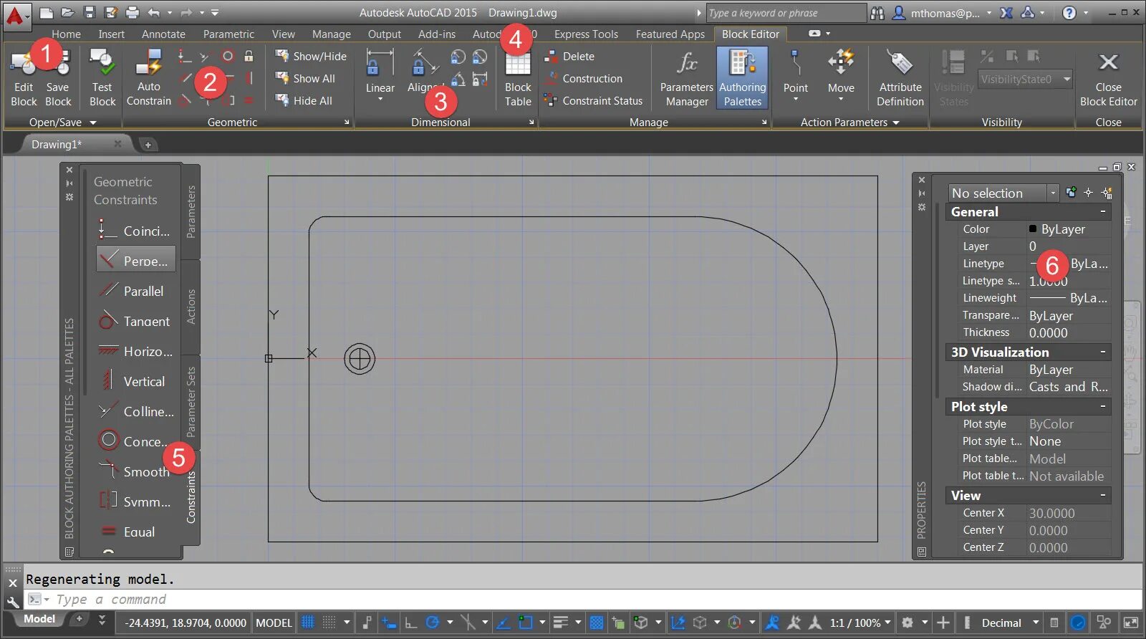1146x639 pixels.
Task: Toggle grid display in status bar
Action: tap(308, 623)
